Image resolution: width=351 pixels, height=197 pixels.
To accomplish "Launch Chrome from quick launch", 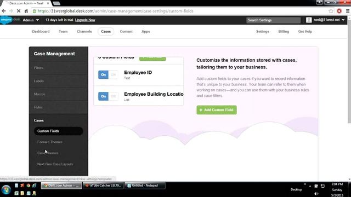I will (x=28, y=186).
